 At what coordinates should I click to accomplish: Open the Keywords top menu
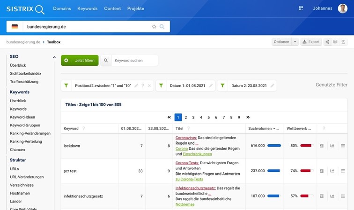88,8
